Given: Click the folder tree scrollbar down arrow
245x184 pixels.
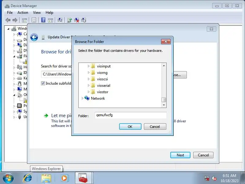Looking at the screenshot, I should pos(164,105).
